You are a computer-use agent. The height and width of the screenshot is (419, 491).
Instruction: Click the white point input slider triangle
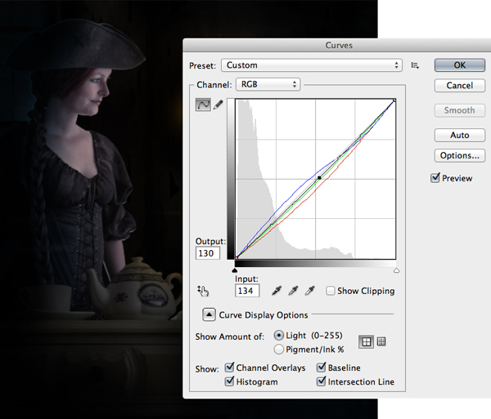(x=396, y=270)
